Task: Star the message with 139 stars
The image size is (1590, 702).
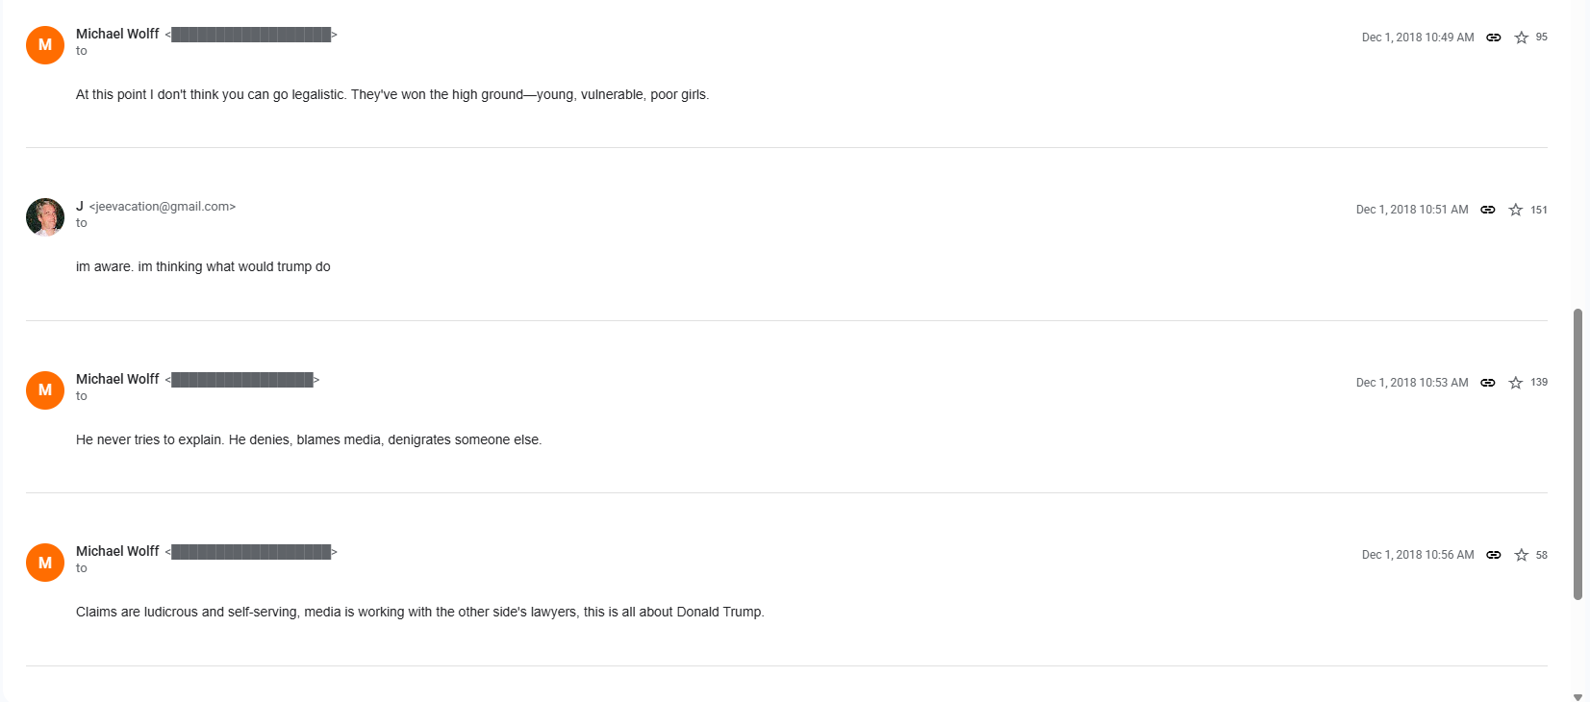Action: pyautogui.click(x=1515, y=383)
